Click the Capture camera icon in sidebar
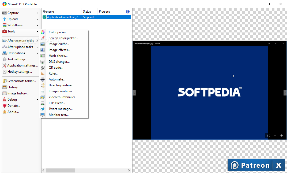Viewport: 287px width, 173px height. [x=4, y=13]
